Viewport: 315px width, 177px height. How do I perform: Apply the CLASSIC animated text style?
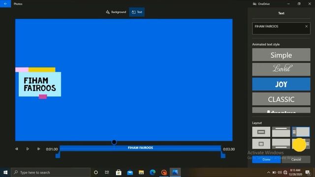pos(281,99)
